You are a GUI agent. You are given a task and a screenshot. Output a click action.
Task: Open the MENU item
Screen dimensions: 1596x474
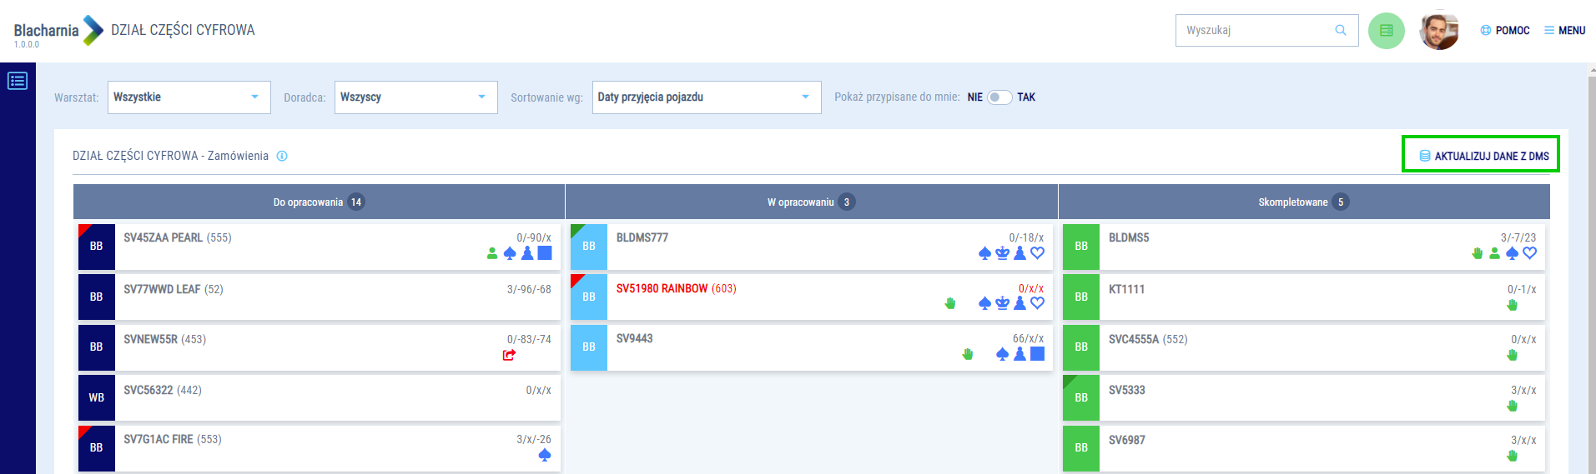(x=1564, y=31)
